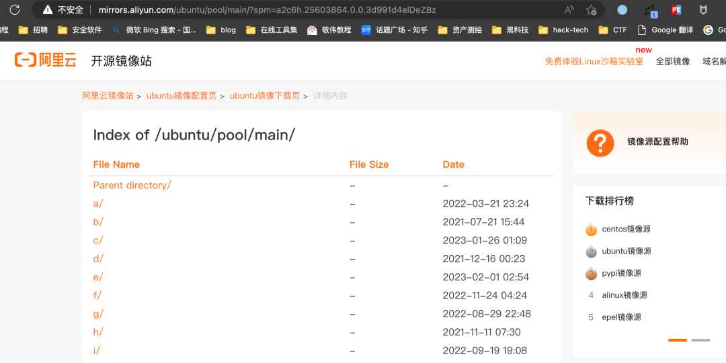Open 微软 Bing 搜索 bookmark
The image size is (726, 363).
155,30
